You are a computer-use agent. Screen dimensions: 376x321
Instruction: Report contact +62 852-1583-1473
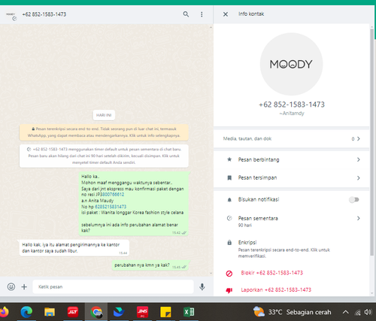[276, 290]
